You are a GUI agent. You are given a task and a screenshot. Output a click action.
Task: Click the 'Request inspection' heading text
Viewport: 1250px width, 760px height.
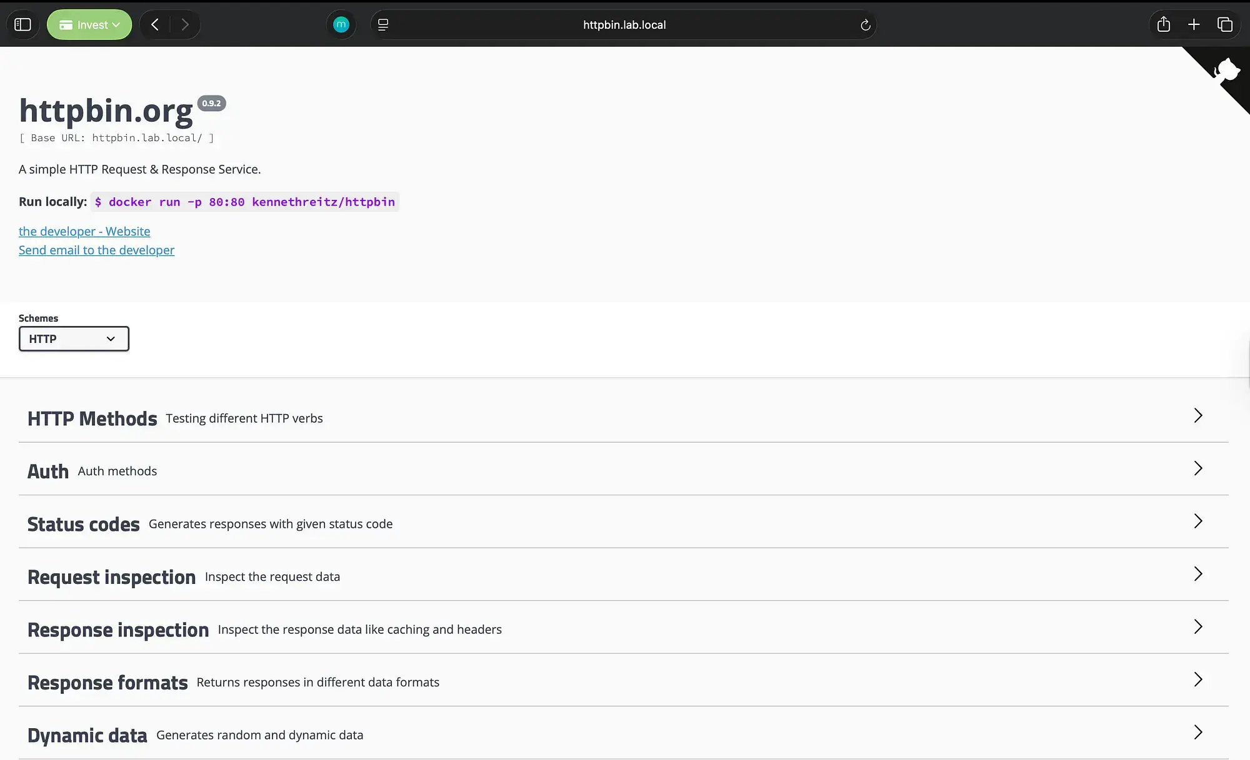click(111, 577)
